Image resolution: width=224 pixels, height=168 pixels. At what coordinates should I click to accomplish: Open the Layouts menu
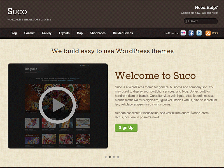[x=64, y=33]
